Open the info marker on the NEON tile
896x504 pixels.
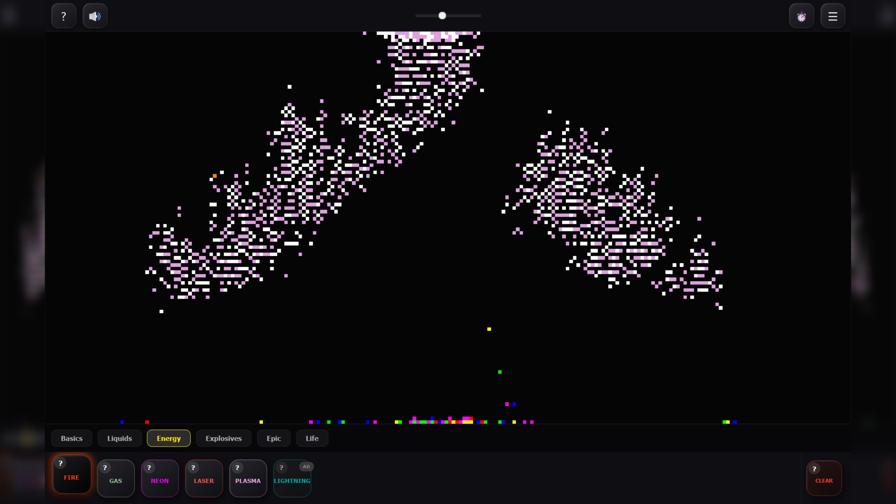(149, 467)
